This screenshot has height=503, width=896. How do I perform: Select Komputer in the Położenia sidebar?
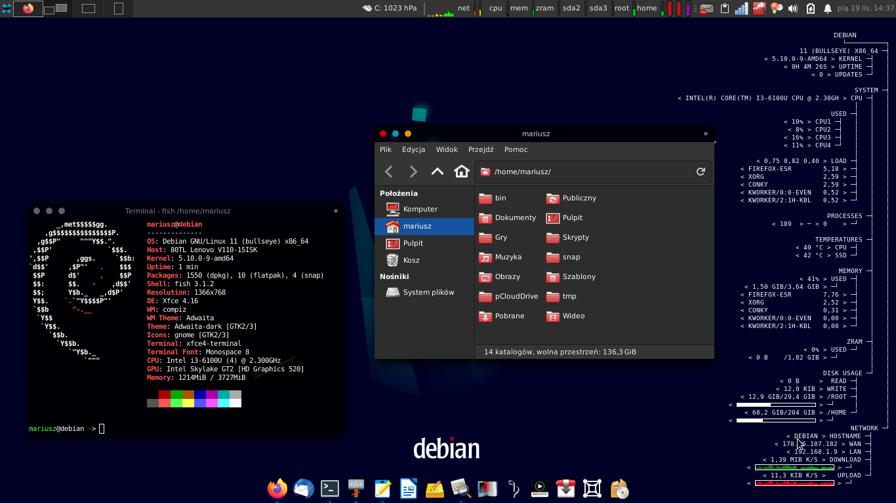click(x=424, y=209)
